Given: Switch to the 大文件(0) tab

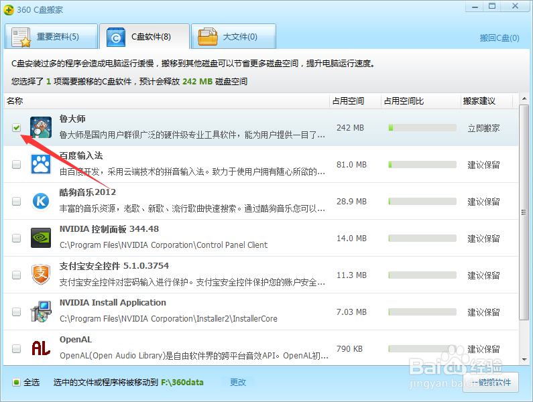Looking at the screenshot, I should click(x=233, y=37).
